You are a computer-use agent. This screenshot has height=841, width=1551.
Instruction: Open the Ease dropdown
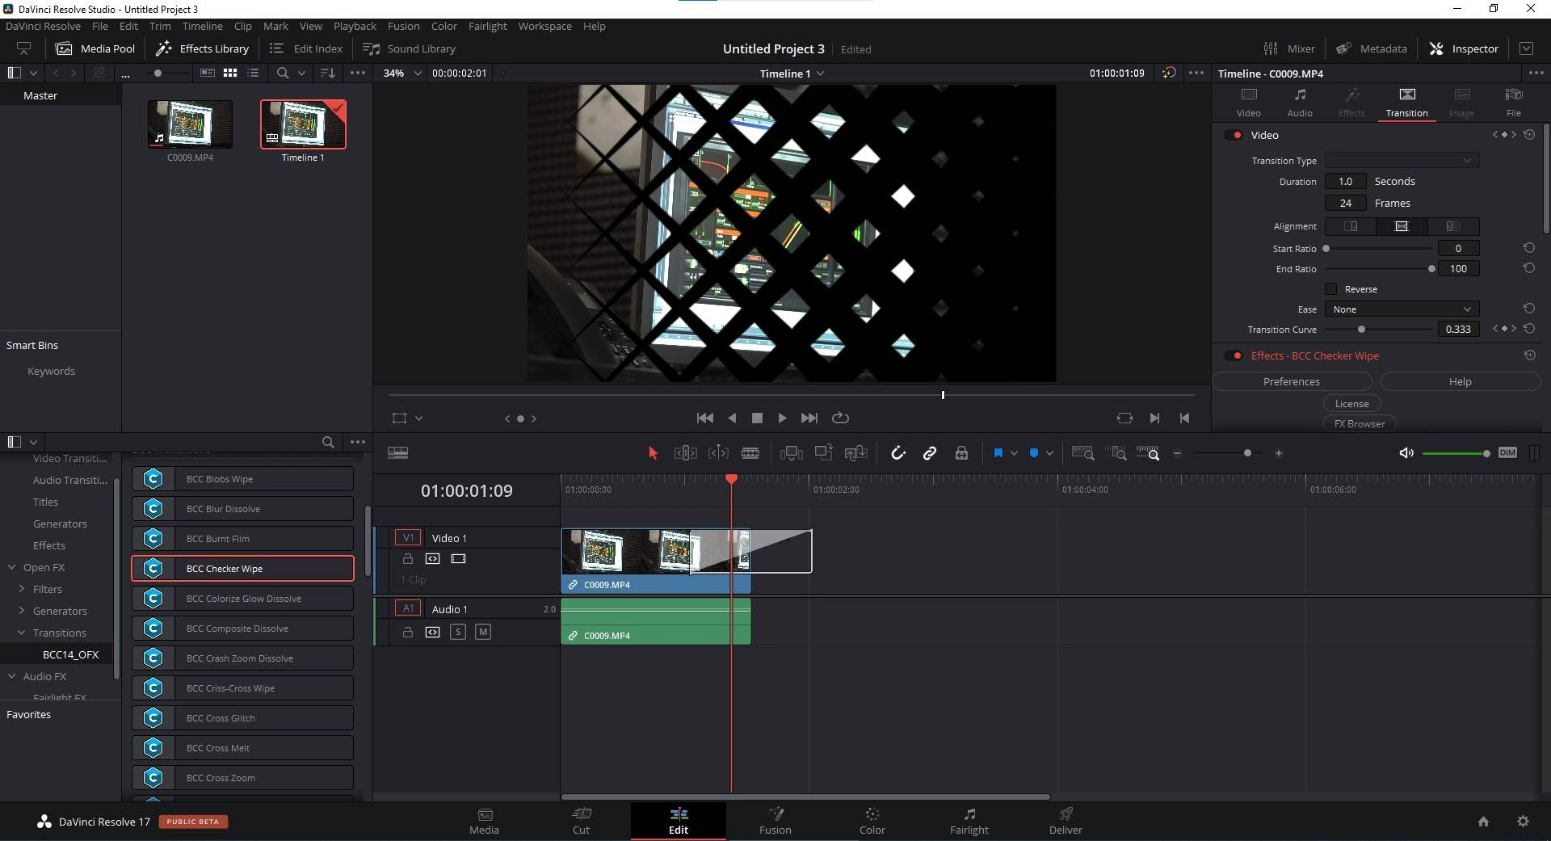(x=1402, y=309)
